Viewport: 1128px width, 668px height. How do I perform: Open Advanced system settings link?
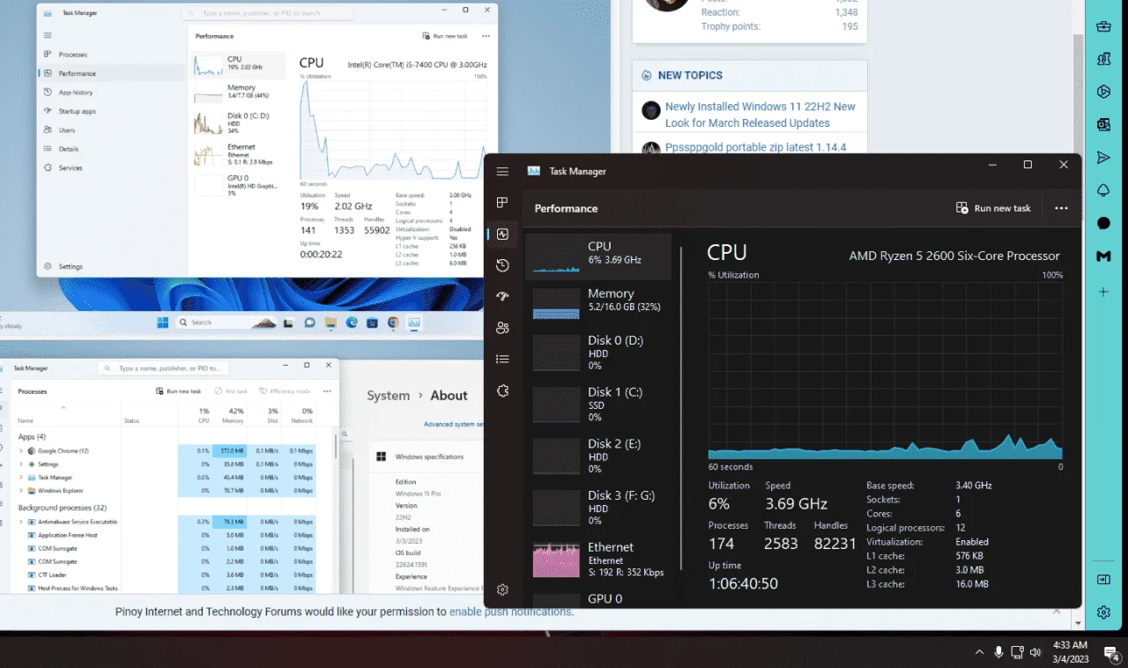point(453,425)
